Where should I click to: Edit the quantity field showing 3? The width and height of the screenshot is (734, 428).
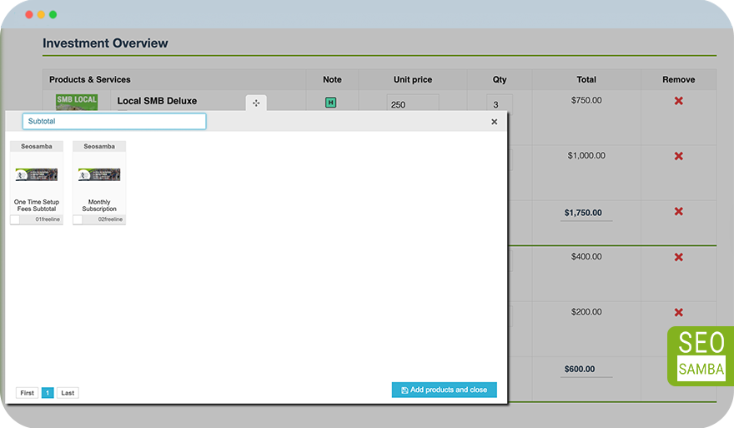[x=500, y=104]
